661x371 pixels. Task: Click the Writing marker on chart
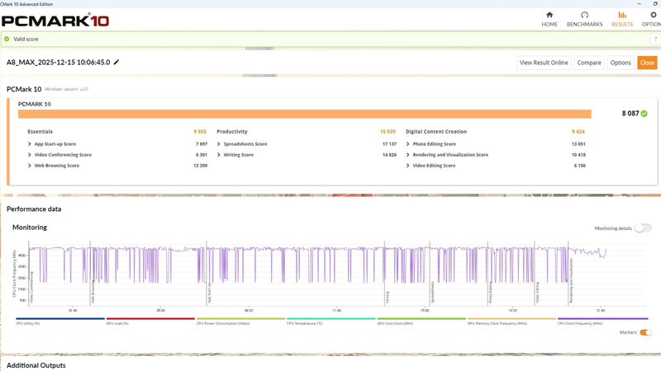click(x=388, y=297)
